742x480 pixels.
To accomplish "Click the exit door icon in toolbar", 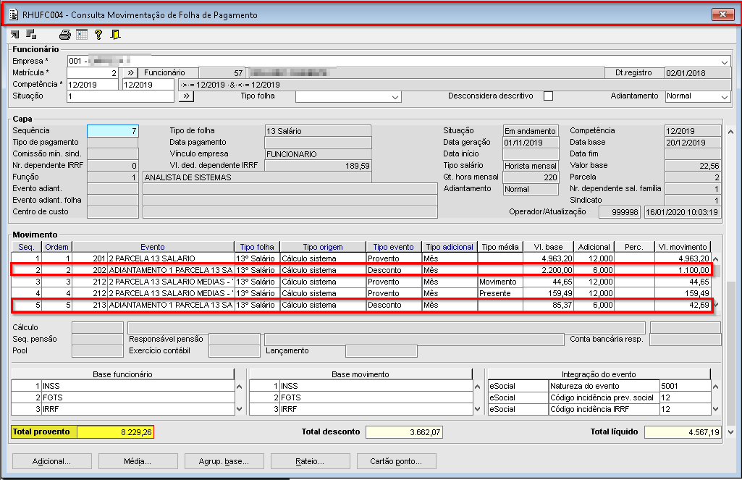I will (x=115, y=34).
